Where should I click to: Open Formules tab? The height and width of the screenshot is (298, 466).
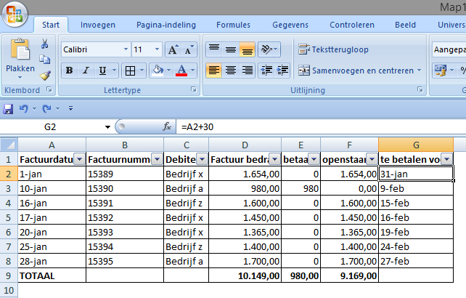[233, 25]
